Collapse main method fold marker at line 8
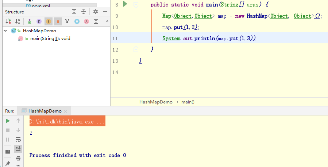Viewport: 328px width, 167px height. 136,4
